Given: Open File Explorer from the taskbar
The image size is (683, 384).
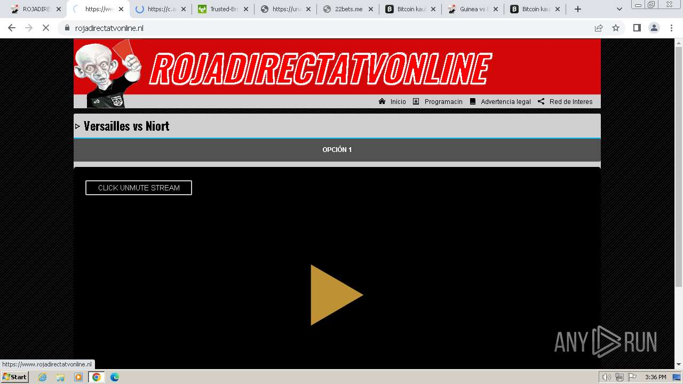Looking at the screenshot, I should tap(60, 377).
